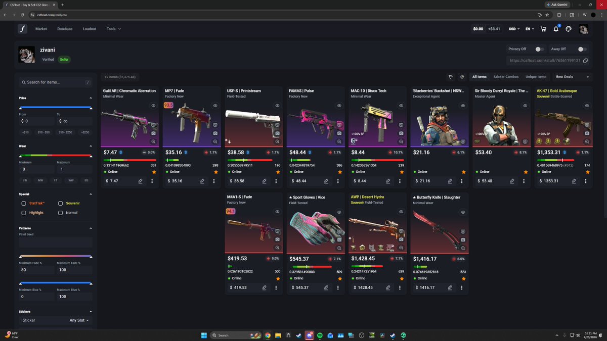Edit price on Galil AR listing
The width and height of the screenshot is (607, 341).
pos(141,181)
